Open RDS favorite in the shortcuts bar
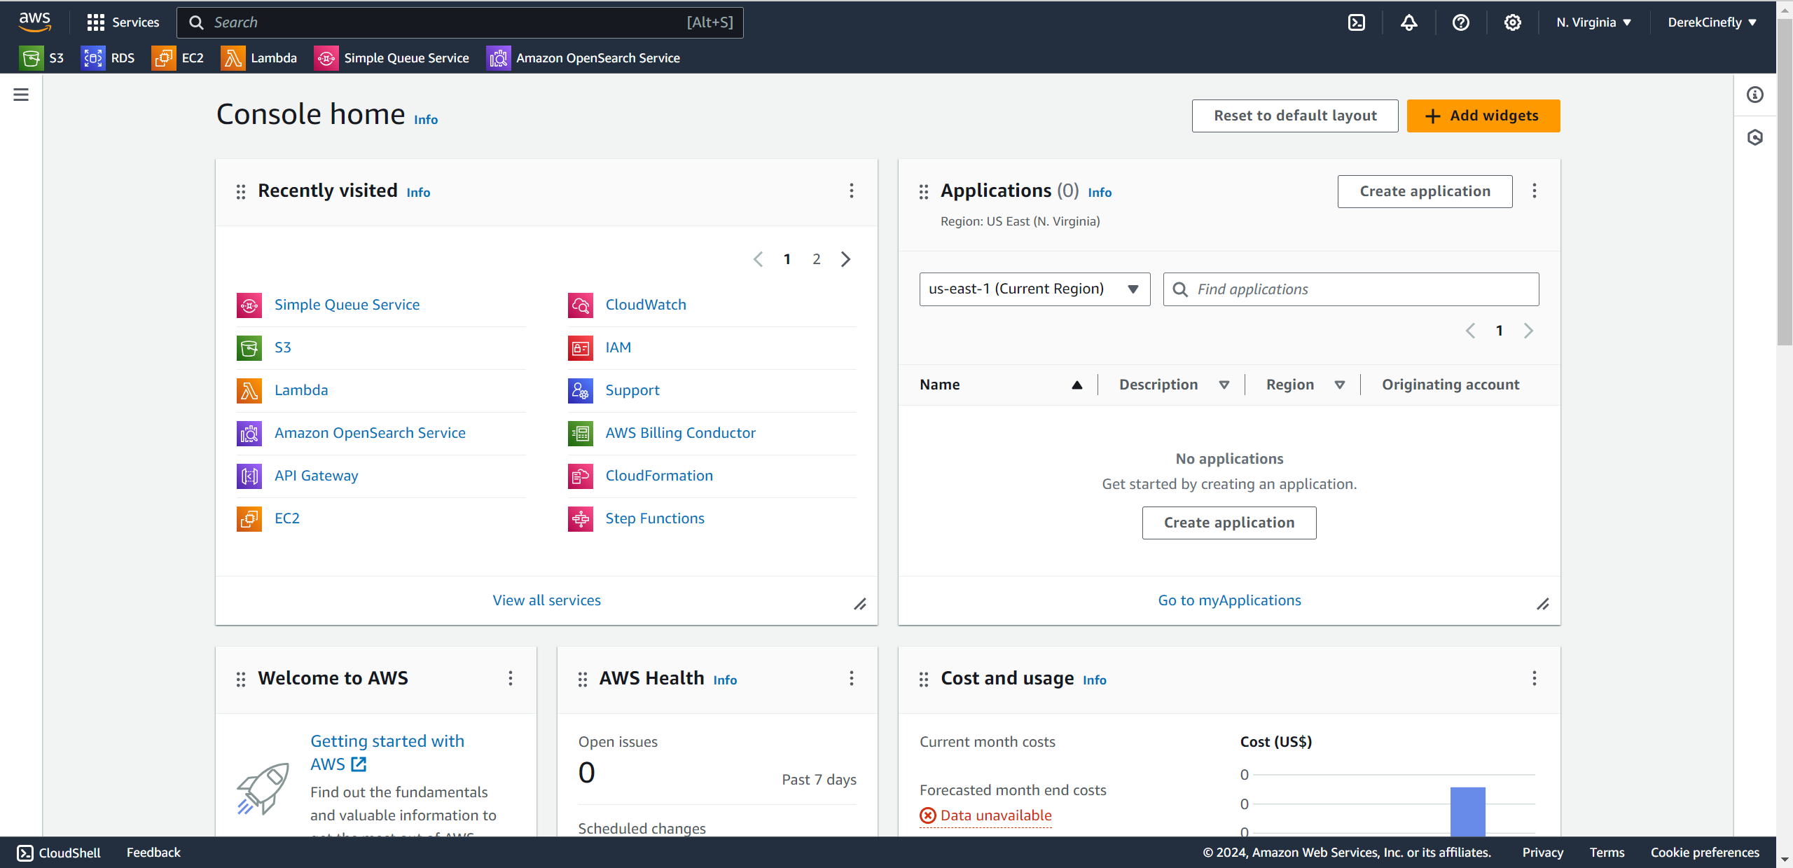Viewport: 1793px width, 868px height. [109, 58]
